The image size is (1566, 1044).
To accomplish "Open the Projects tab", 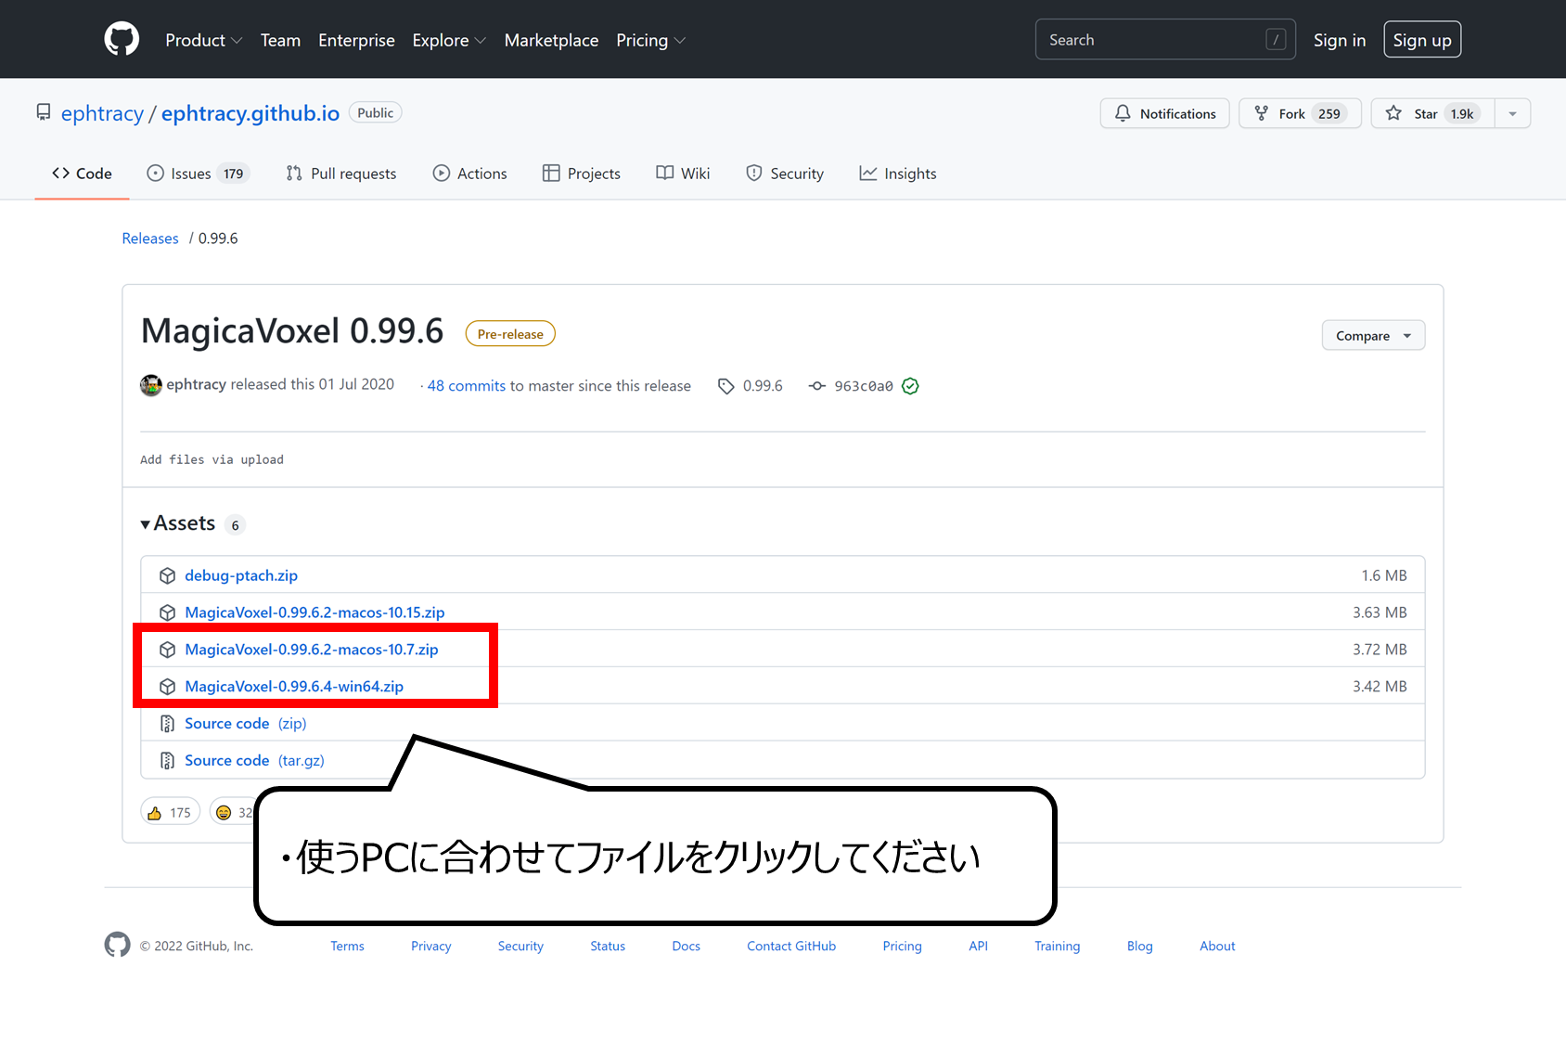I will pyautogui.click(x=582, y=174).
